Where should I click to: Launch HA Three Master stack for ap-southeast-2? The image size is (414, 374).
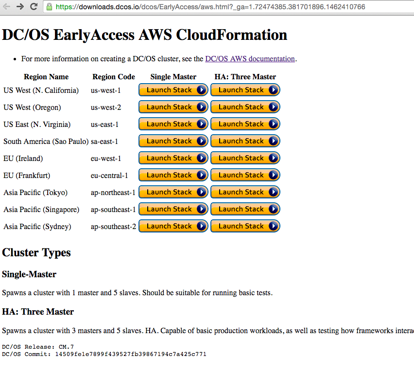click(x=245, y=226)
